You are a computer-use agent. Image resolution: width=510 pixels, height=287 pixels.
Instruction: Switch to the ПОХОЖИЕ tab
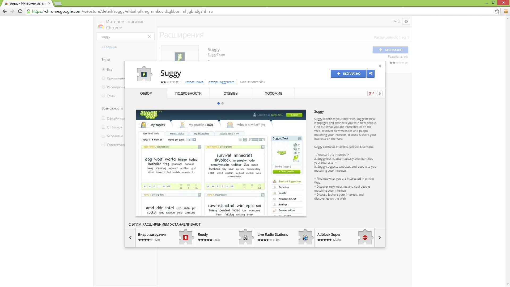tap(273, 93)
